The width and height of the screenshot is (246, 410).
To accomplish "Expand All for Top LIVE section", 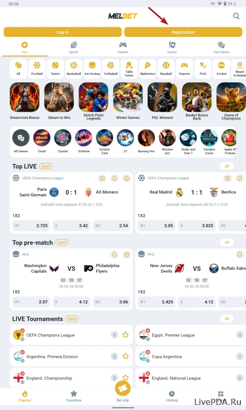I will point(227,166).
